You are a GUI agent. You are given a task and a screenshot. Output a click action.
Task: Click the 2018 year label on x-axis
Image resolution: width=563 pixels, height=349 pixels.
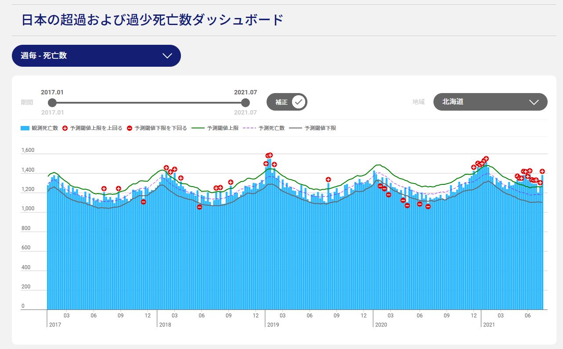[x=165, y=325]
